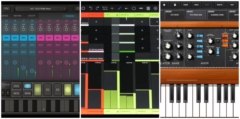Image resolution: width=240 pixels, height=119 pixels.
Task: Click the S7 pan knob
Action: pos(23,29)
